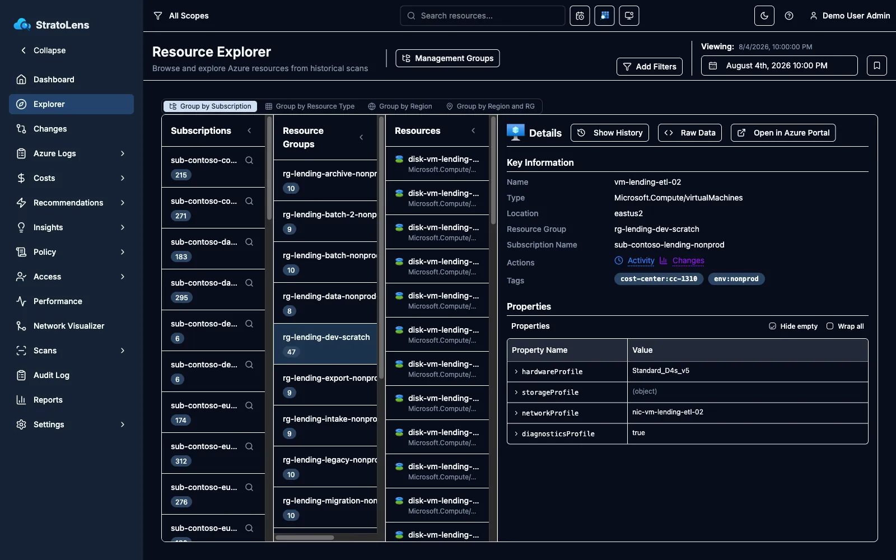This screenshot has height=560, width=896.
Task: Expand Policy submenu chevron
Action: (123, 252)
